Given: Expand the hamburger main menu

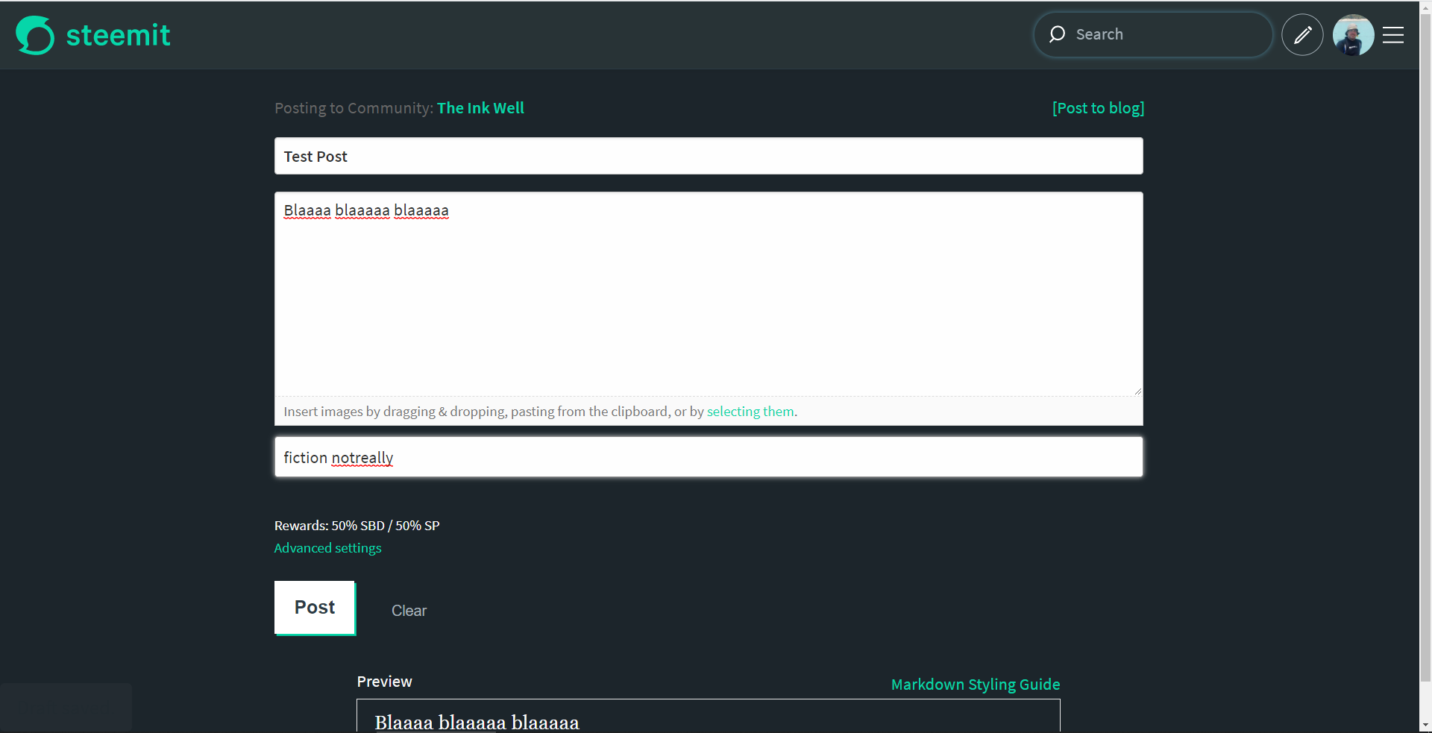Looking at the screenshot, I should click(1393, 35).
